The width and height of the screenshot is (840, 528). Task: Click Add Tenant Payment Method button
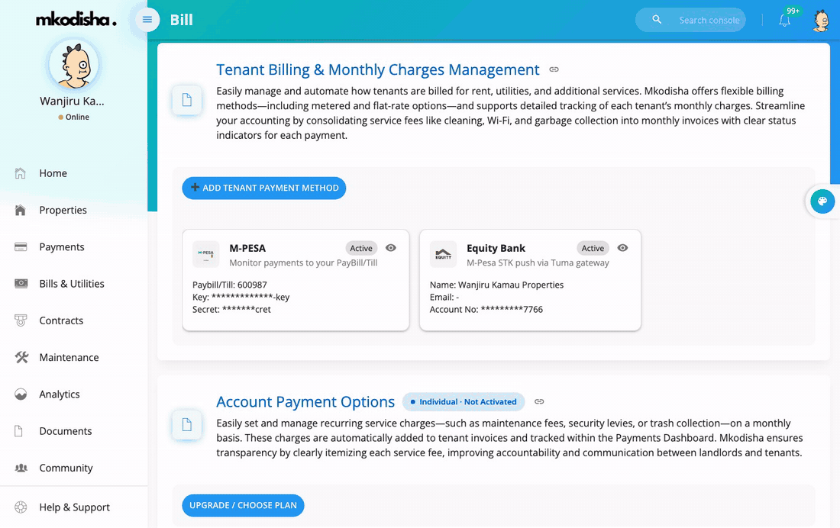pyautogui.click(x=264, y=188)
